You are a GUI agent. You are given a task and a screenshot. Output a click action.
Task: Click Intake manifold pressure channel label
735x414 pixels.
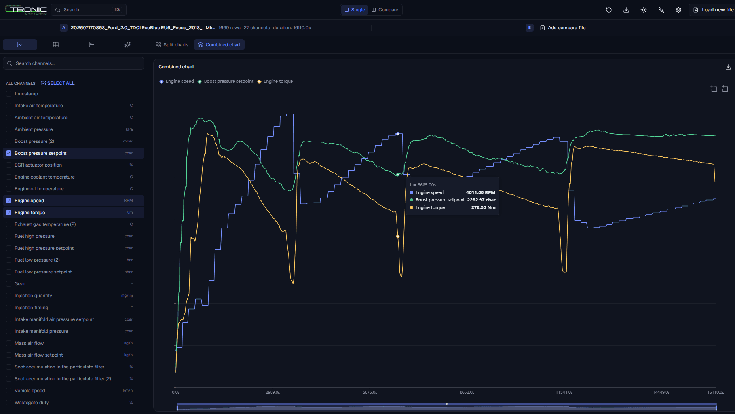click(x=42, y=331)
